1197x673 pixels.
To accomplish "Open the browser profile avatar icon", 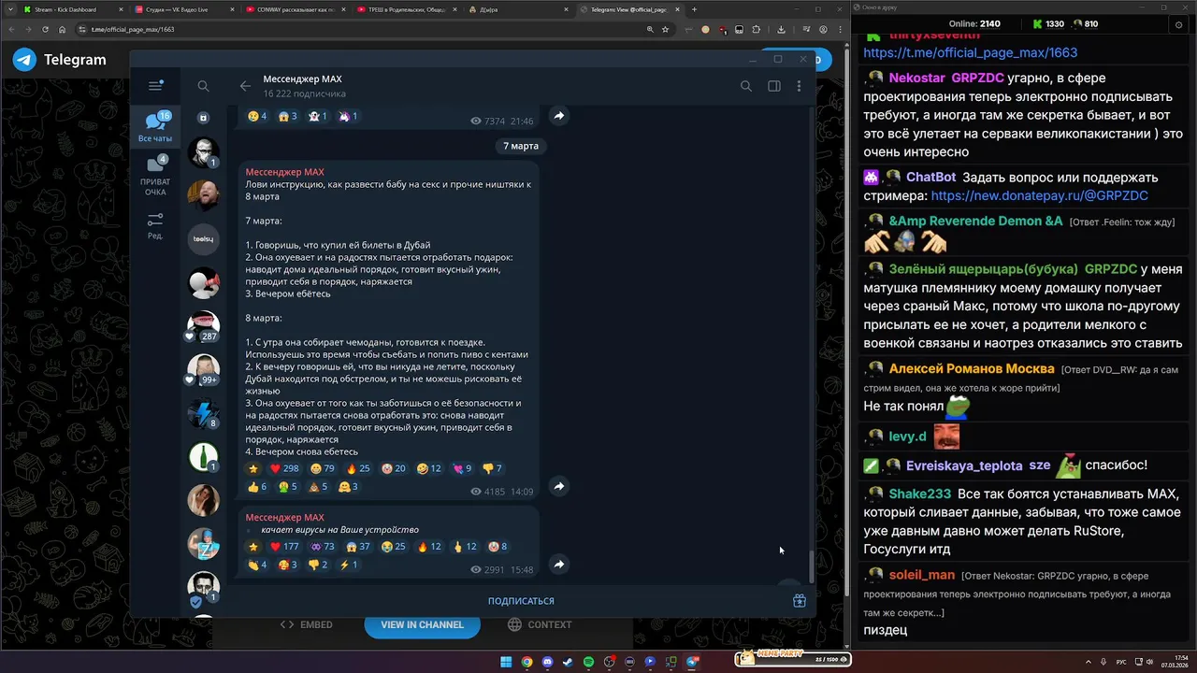I will tap(823, 29).
